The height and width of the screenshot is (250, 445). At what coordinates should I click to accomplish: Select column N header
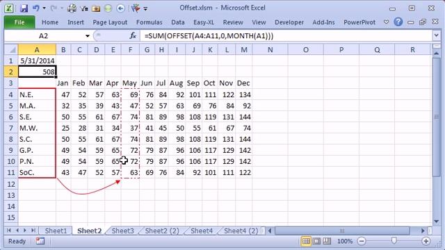click(x=270, y=50)
